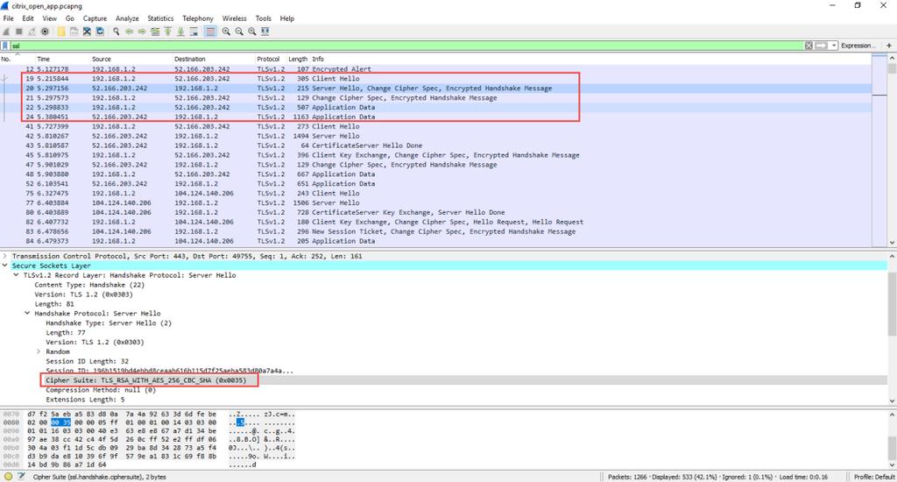Image resolution: width=897 pixels, height=482 pixels.
Task: Reset zoom to normal size icon
Action: [252, 32]
